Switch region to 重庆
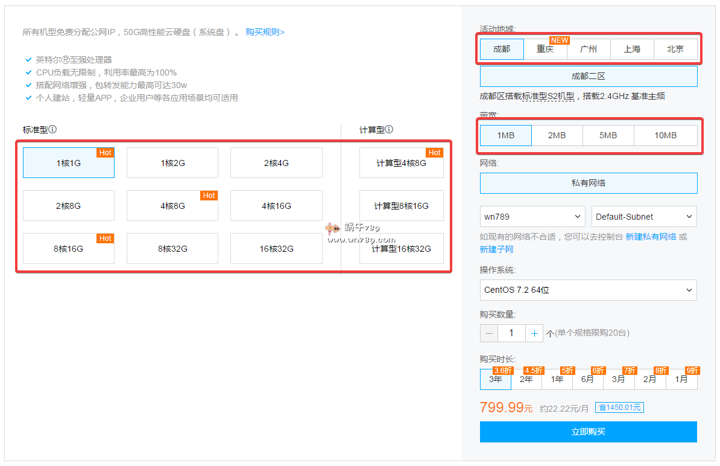720x466 pixels. click(545, 49)
